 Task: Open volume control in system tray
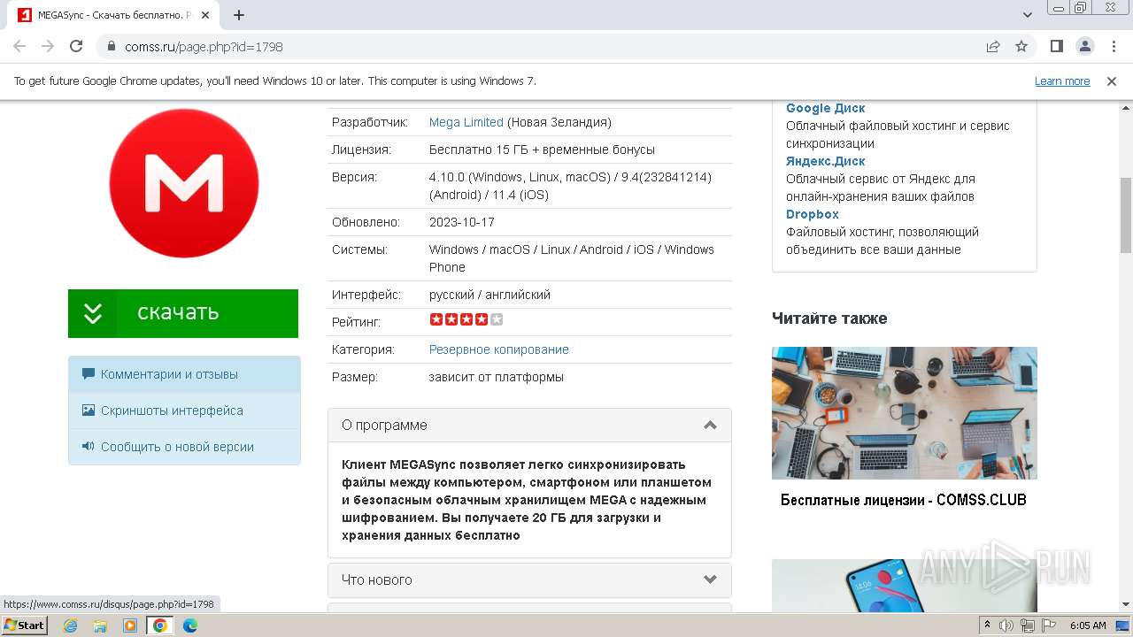click(1006, 625)
